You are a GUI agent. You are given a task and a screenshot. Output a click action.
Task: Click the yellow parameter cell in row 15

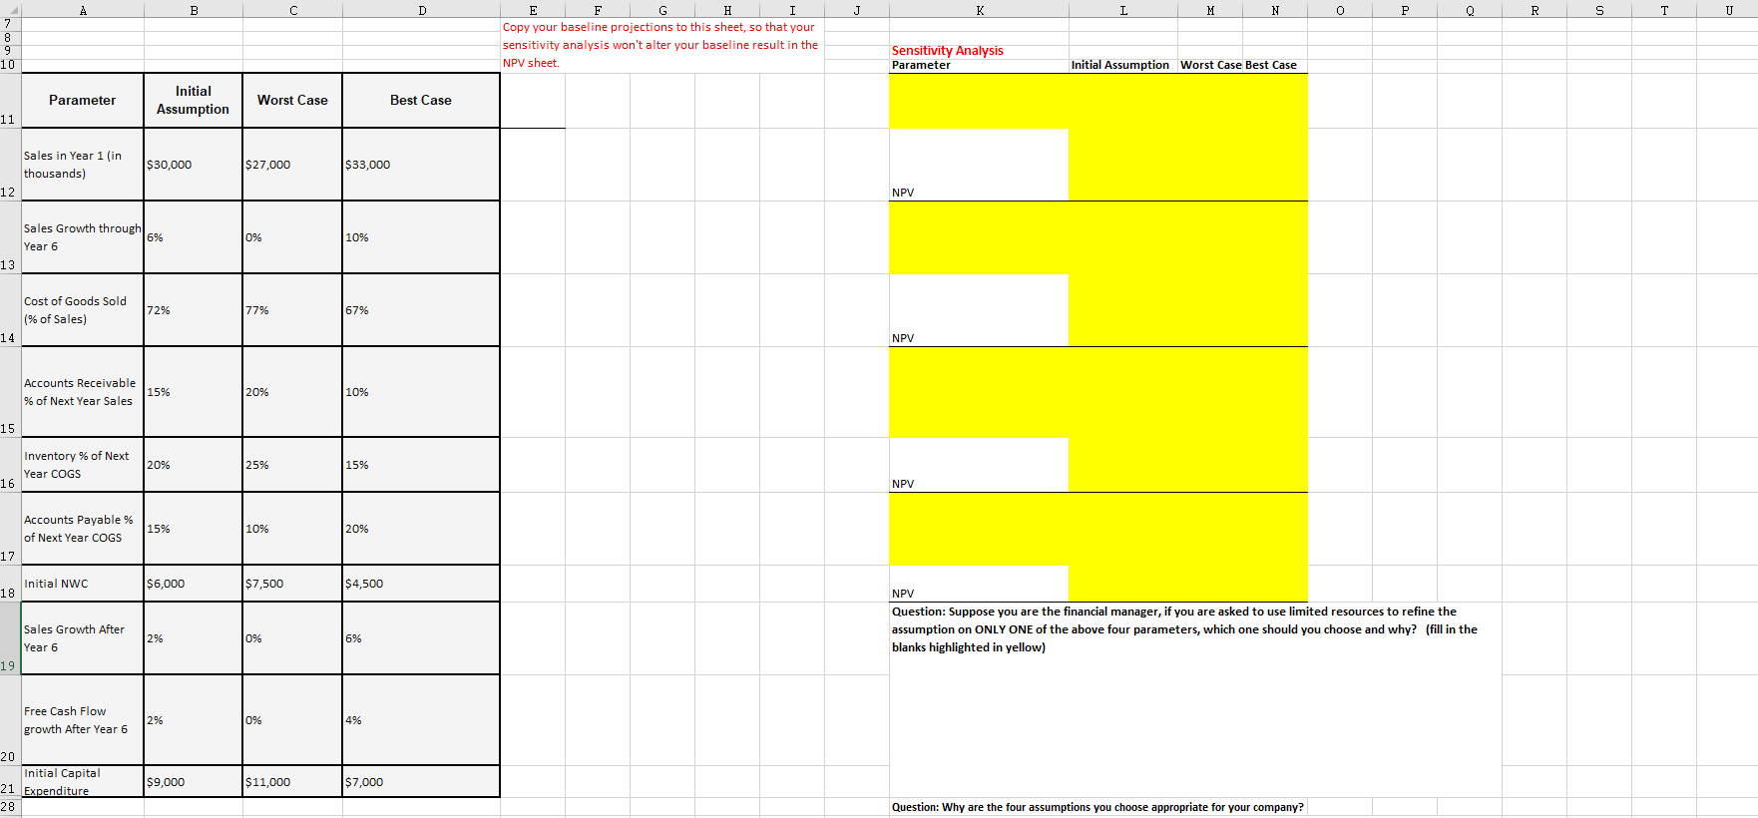[x=979, y=392]
